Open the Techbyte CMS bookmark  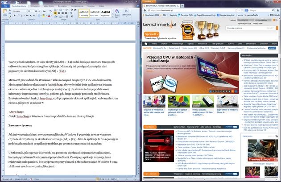pyautogui.click(x=185, y=15)
